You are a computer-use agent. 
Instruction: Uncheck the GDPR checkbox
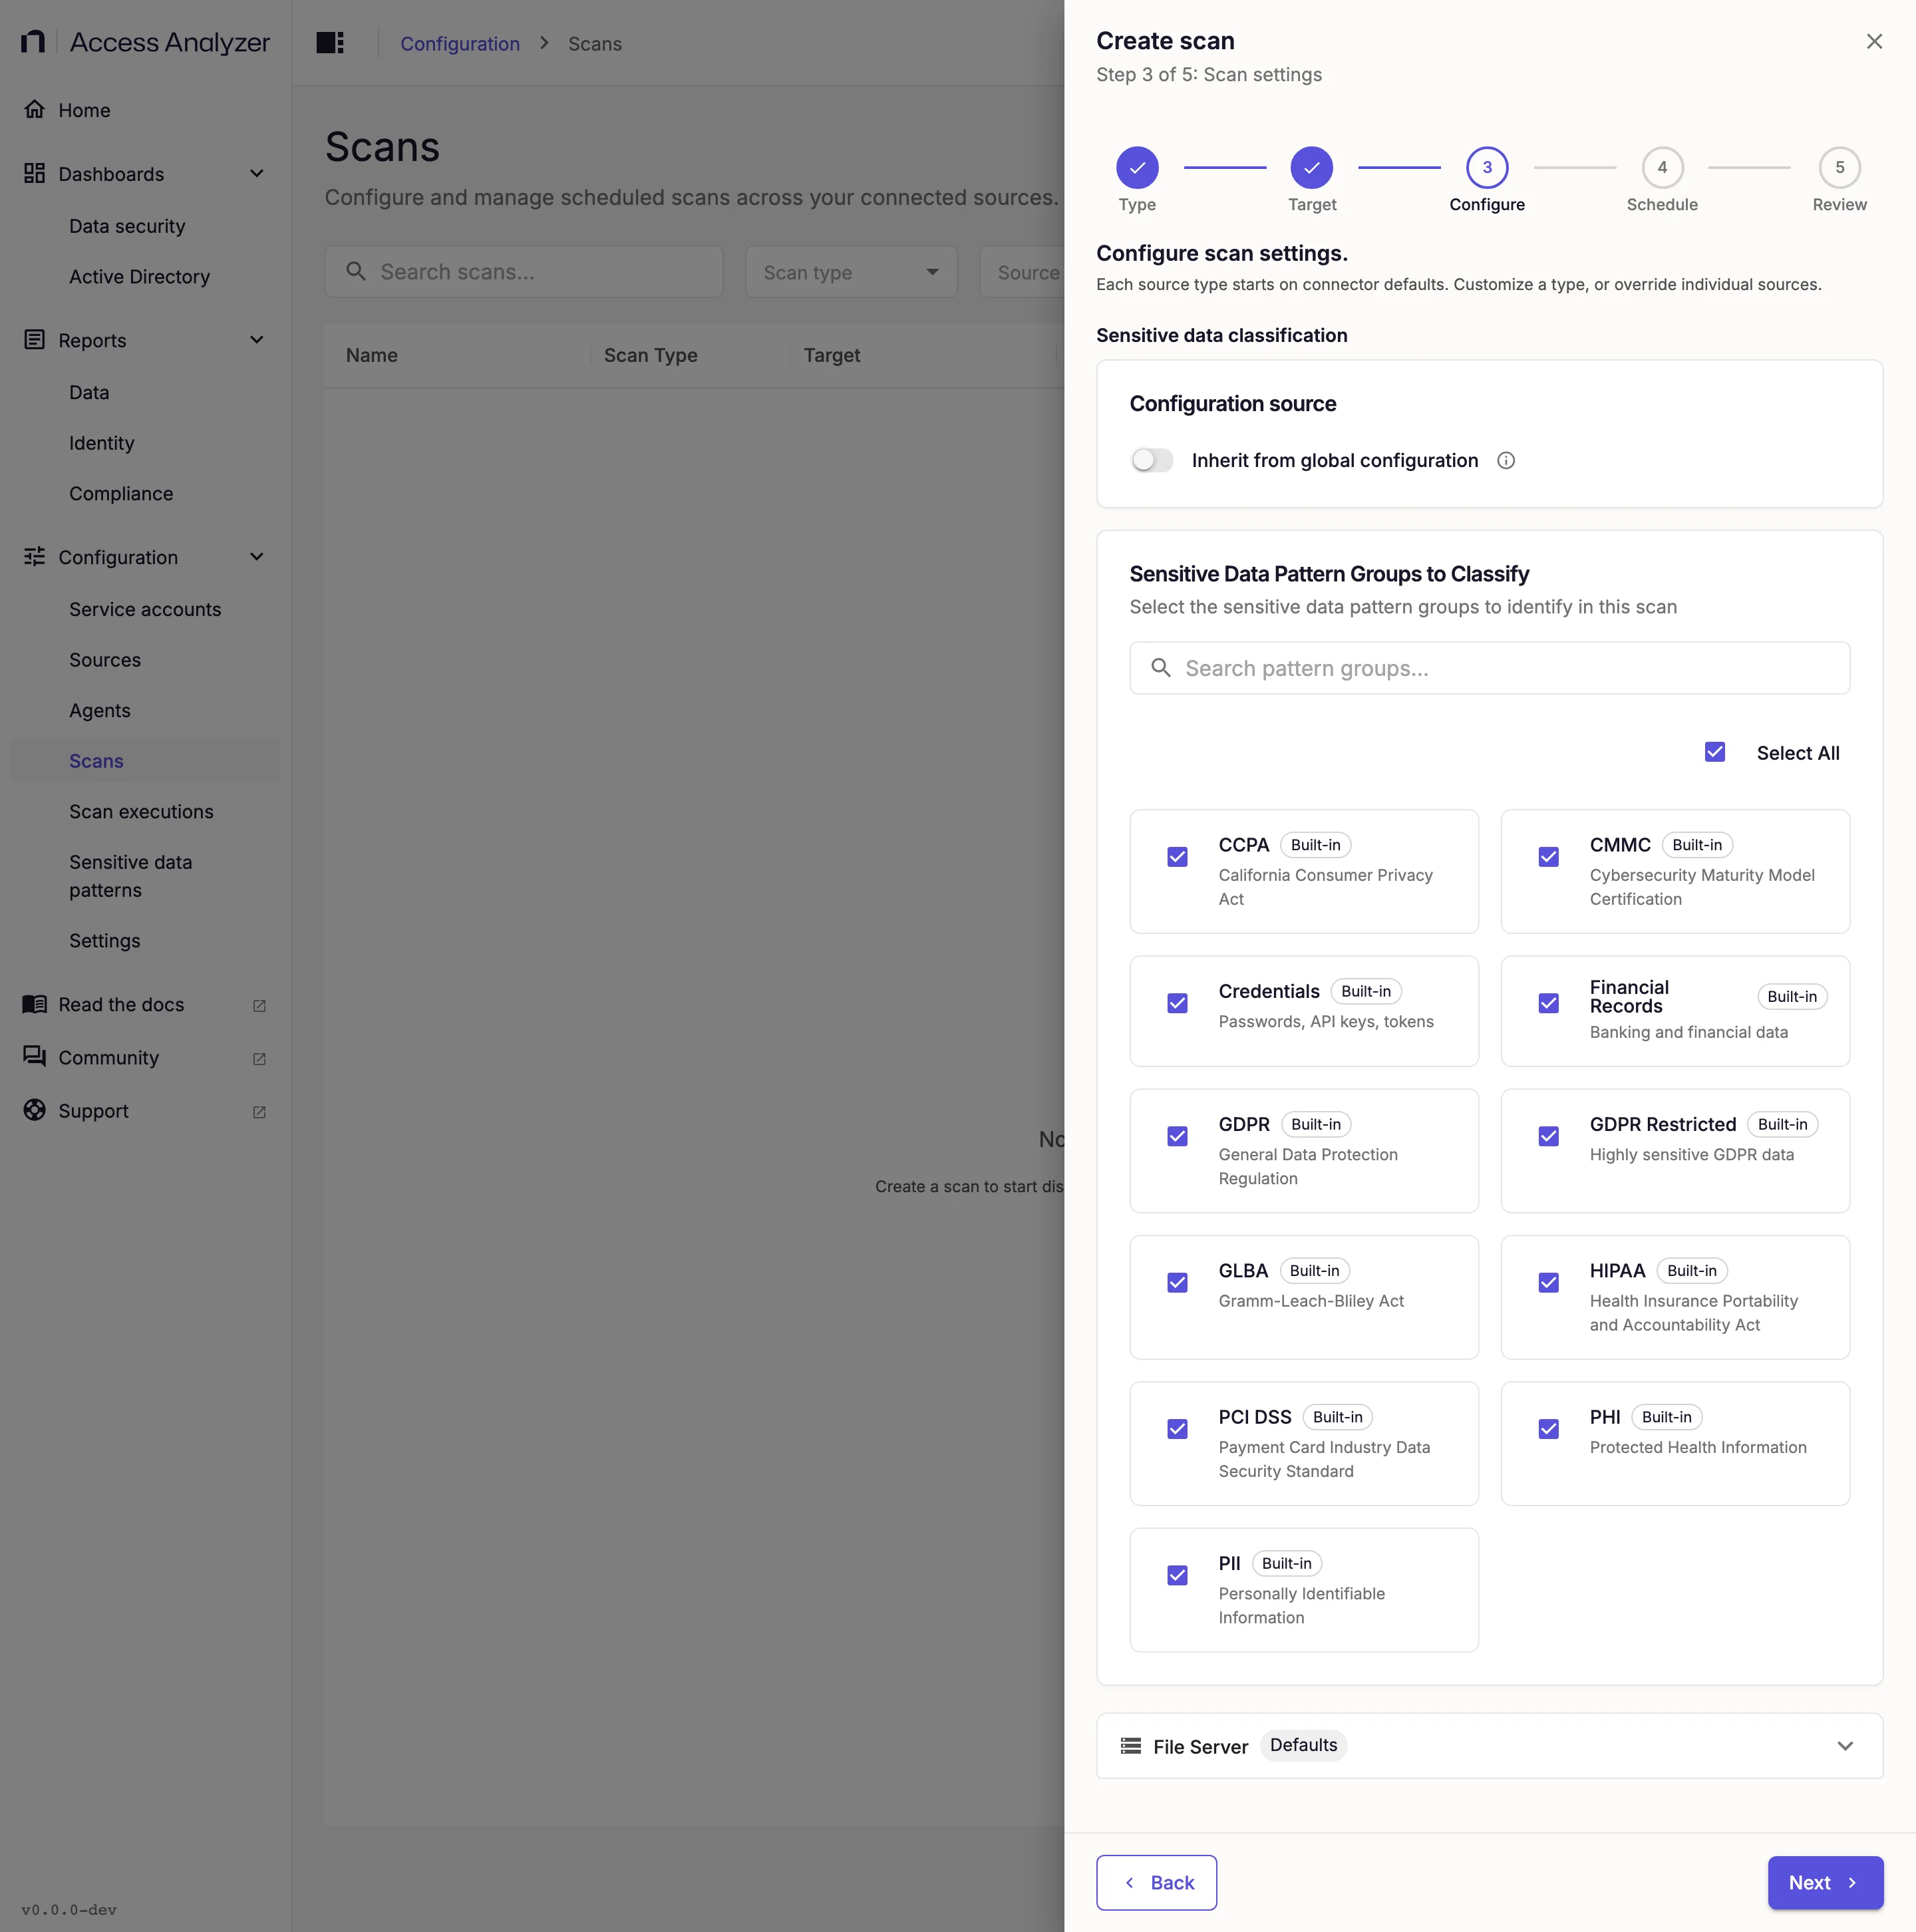point(1177,1136)
